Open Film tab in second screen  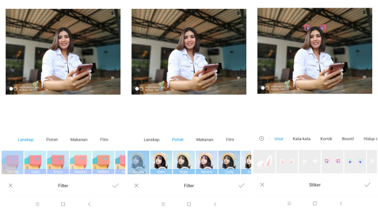[x=230, y=140]
